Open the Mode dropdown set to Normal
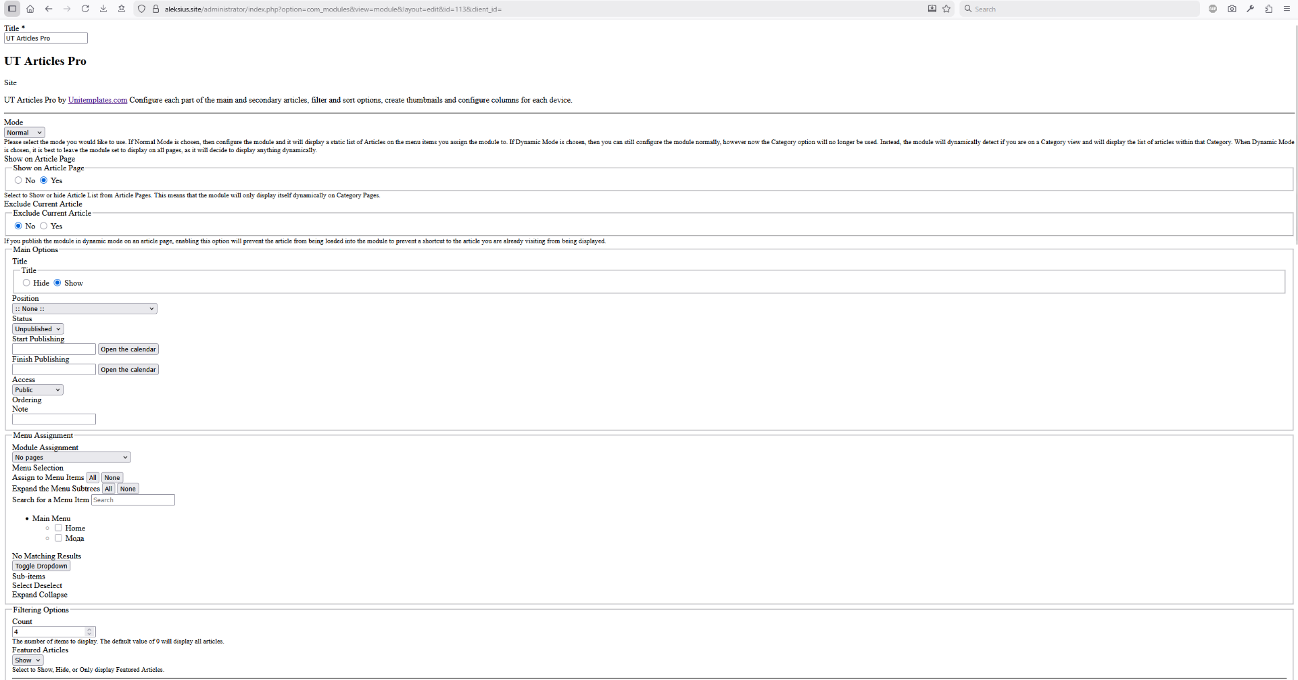Viewport: 1298px width, 680px height. pyautogui.click(x=24, y=132)
